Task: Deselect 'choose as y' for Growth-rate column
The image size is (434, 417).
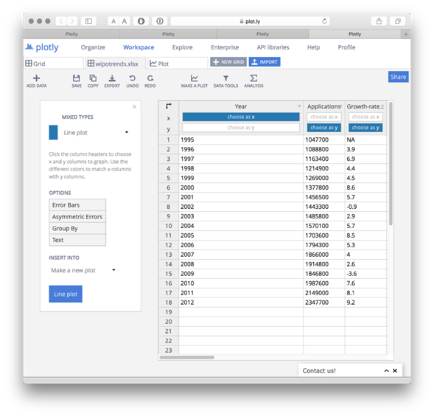Action: click(x=365, y=128)
